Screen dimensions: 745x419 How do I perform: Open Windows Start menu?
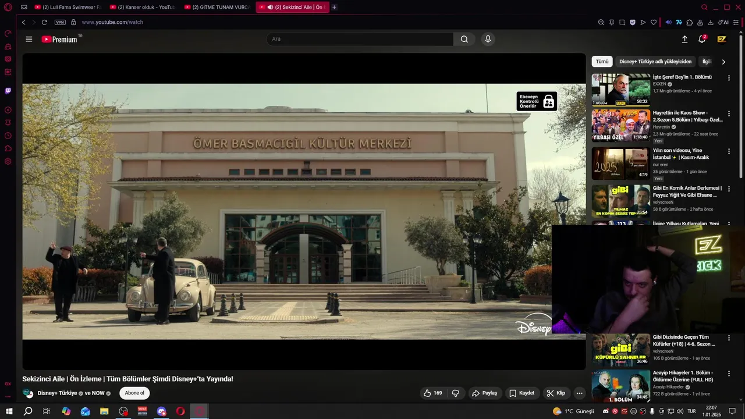[9, 411]
